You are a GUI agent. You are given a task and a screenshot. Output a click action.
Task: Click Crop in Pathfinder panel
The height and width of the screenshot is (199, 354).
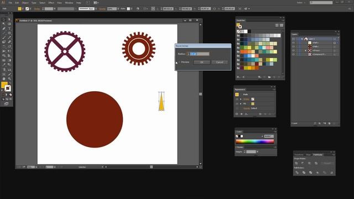(317, 172)
